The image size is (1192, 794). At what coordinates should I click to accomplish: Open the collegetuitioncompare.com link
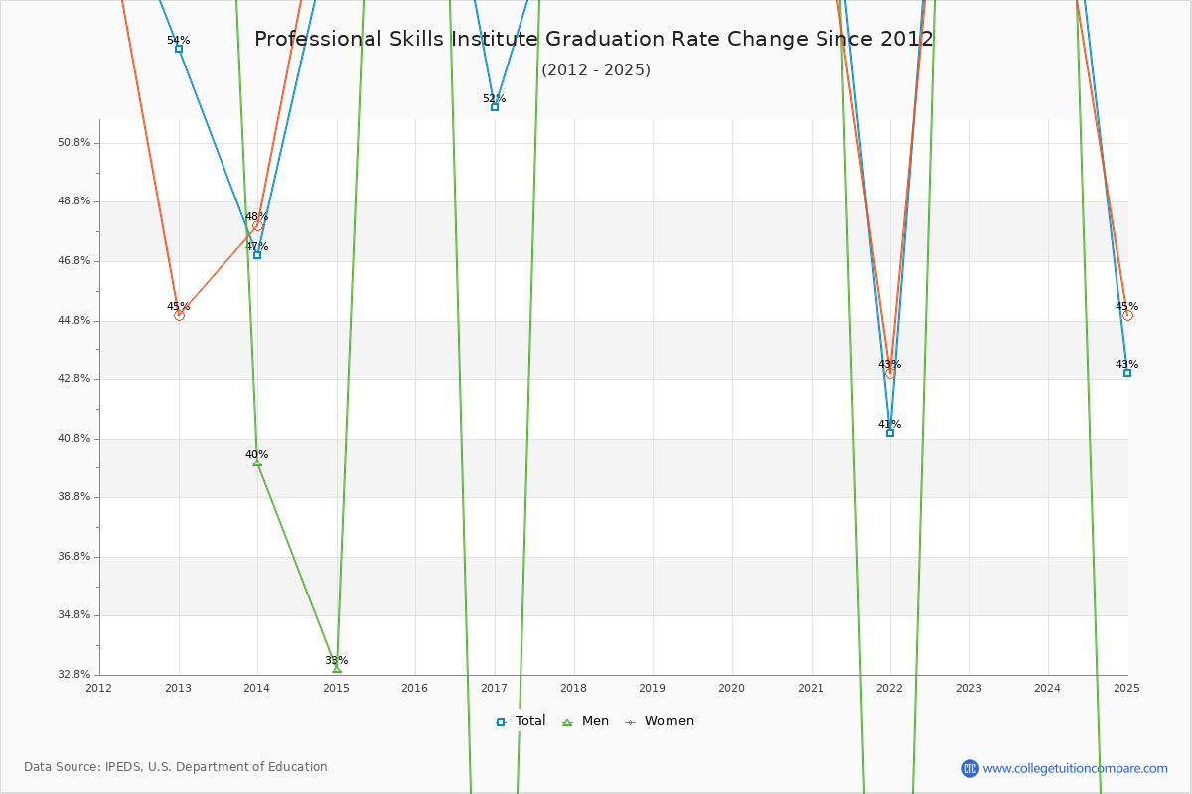click(x=1075, y=768)
